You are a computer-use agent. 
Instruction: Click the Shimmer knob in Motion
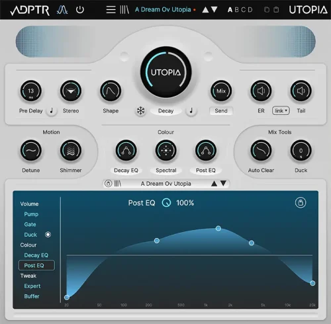coord(71,151)
